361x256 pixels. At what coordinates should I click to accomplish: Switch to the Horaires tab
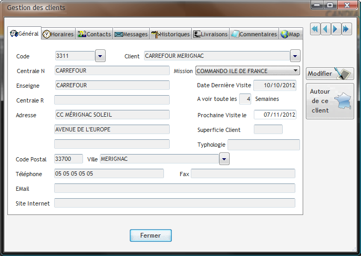(x=58, y=34)
